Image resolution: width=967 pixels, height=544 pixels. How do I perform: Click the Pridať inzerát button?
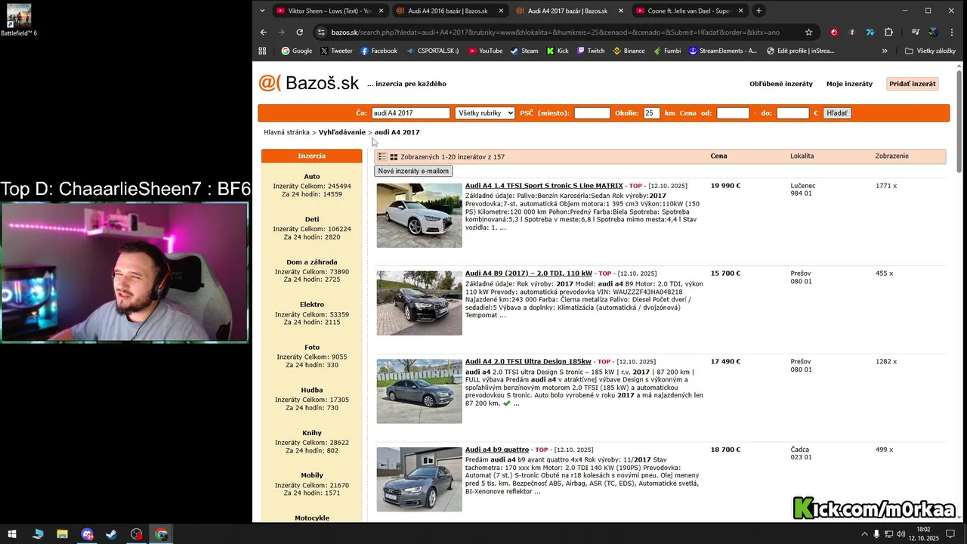coord(913,84)
